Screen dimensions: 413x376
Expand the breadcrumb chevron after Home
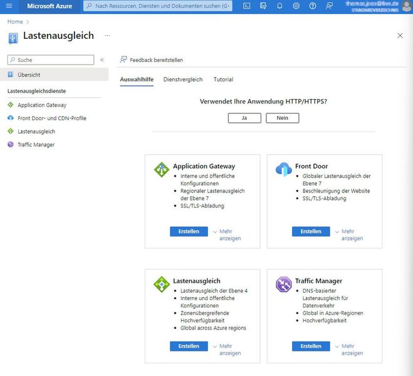[28, 22]
